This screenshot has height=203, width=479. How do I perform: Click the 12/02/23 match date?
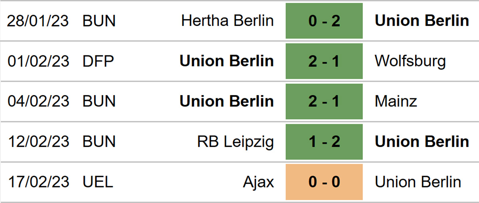(38, 142)
